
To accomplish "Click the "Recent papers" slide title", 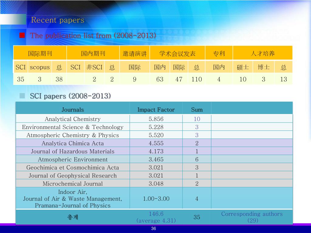I will pyautogui.click(x=57, y=20).
